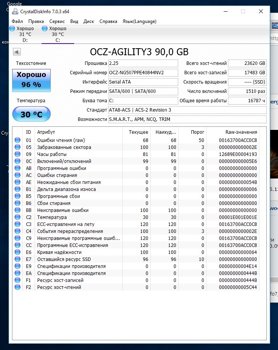Click the previous disk arrow button
278x350 pixels.
click(x=17, y=52)
